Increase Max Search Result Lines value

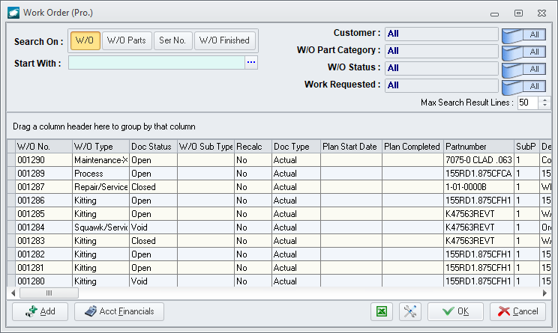point(544,100)
